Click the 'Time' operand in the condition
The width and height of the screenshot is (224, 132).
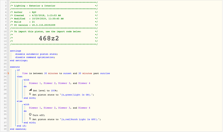(25, 73)
